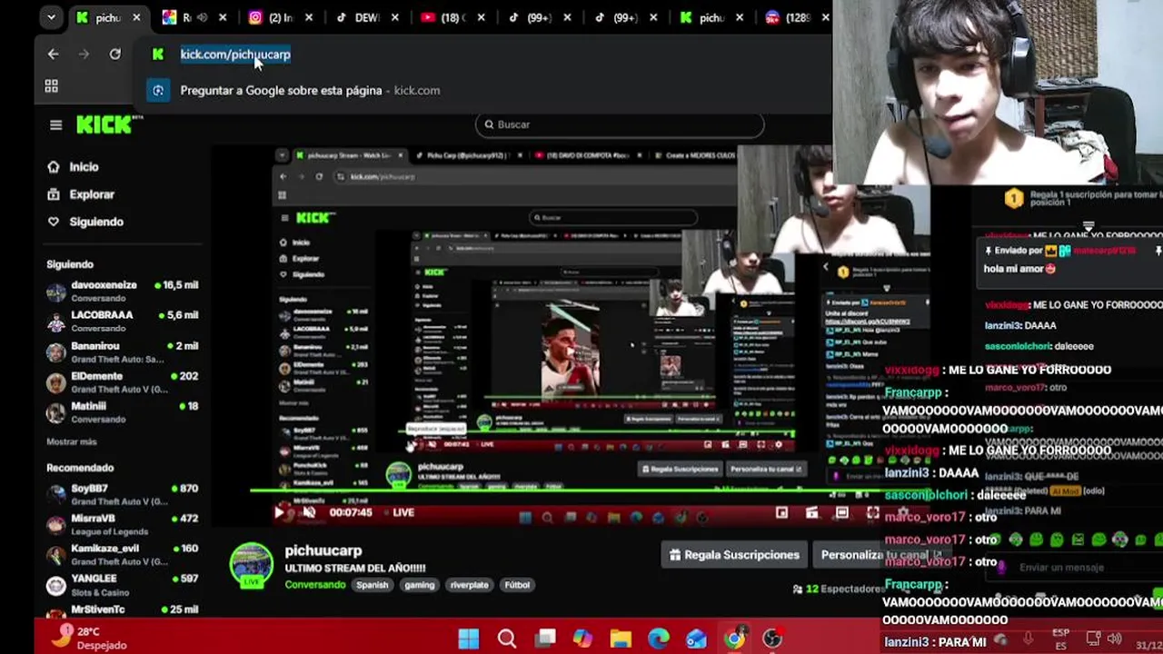This screenshot has width=1163, height=654.
Task: Focus the Buscar search field
Action: point(620,124)
